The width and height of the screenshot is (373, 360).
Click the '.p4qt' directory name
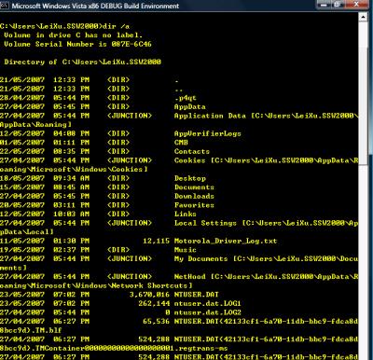click(186, 98)
